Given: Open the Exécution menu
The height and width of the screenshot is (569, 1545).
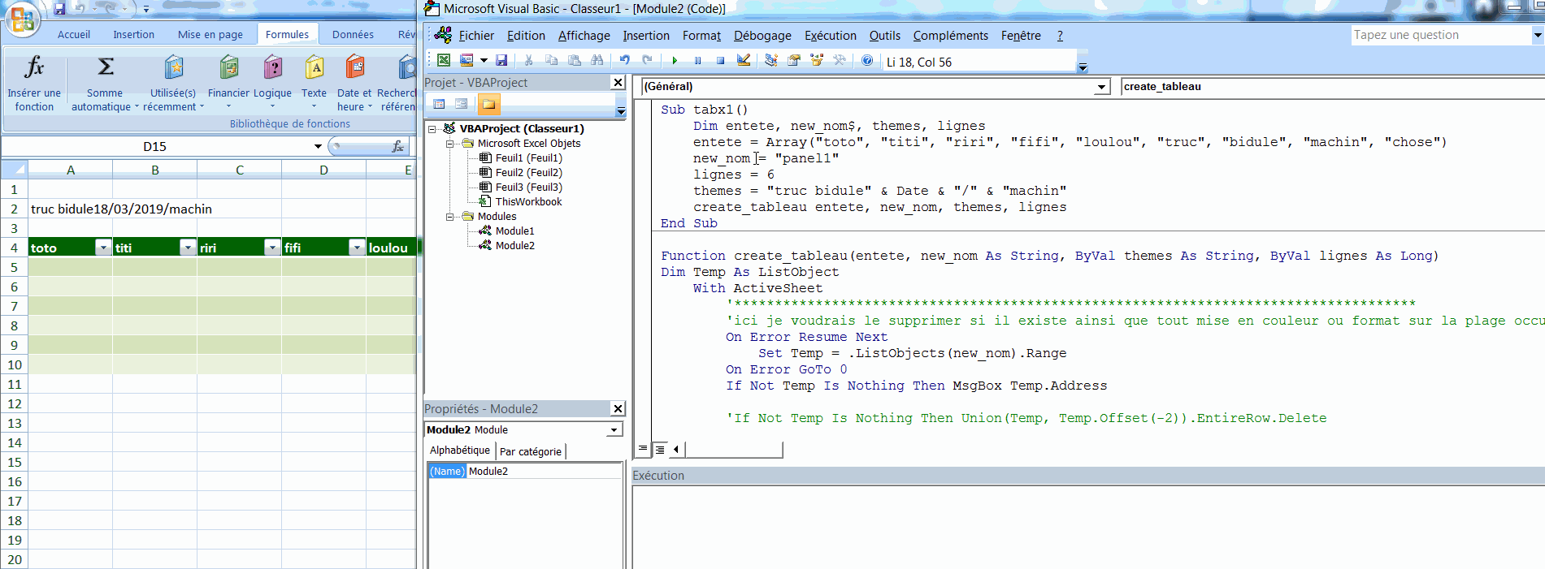Looking at the screenshot, I should point(831,36).
